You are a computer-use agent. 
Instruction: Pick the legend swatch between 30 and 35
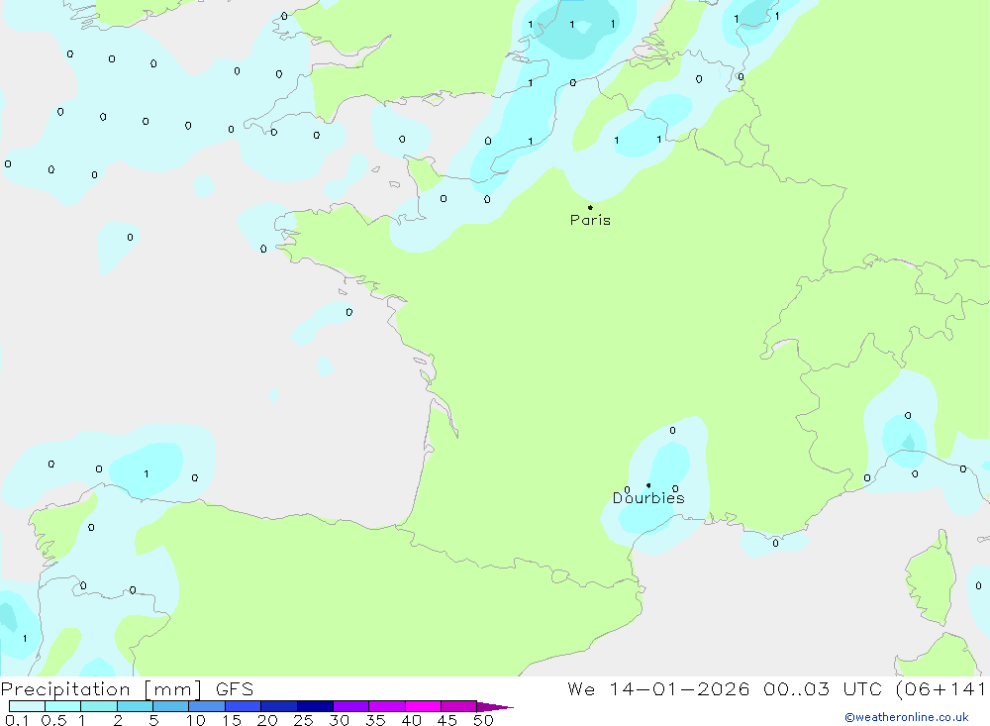tap(351, 706)
